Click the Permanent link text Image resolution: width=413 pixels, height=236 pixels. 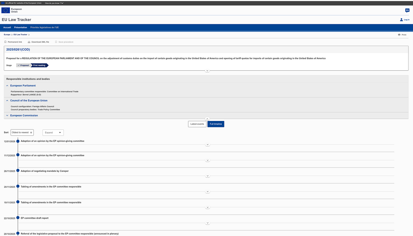[15, 42]
